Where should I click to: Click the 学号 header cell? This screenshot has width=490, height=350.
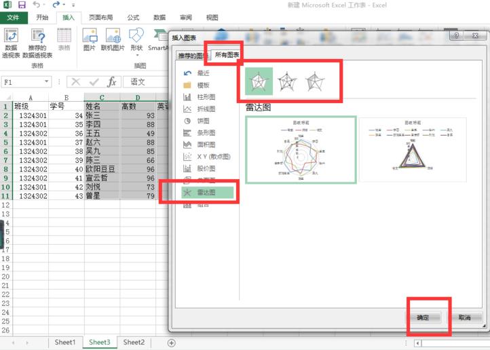click(67, 106)
